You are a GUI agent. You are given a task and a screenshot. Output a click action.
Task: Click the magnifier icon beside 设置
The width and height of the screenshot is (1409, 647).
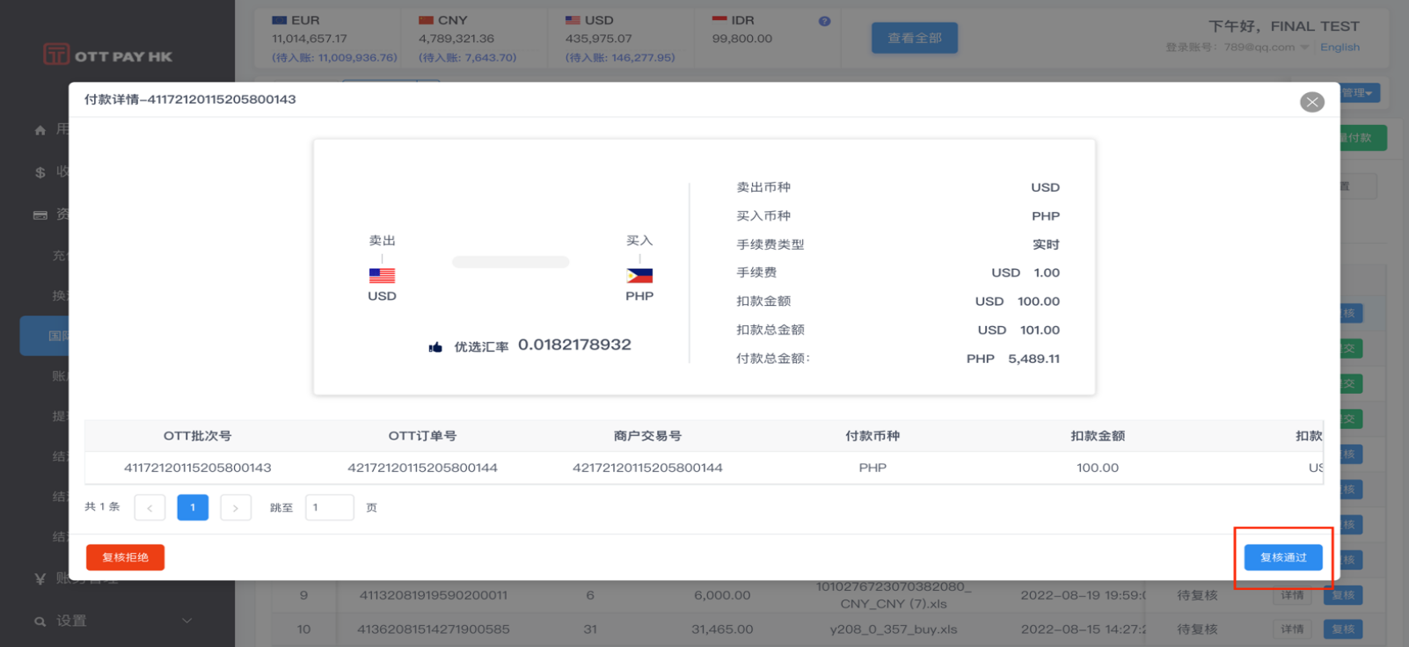[40, 622]
